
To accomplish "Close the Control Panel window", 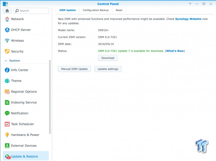I will (211, 4).
